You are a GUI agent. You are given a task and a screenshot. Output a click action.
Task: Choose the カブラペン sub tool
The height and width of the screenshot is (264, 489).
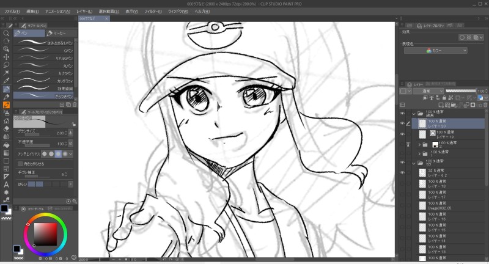pyautogui.click(x=43, y=73)
